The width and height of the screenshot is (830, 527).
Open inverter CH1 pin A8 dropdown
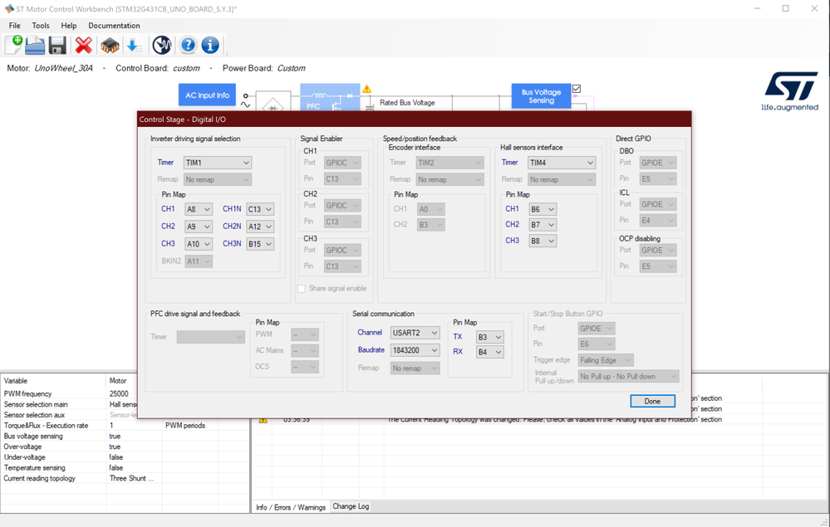tap(199, 209)
